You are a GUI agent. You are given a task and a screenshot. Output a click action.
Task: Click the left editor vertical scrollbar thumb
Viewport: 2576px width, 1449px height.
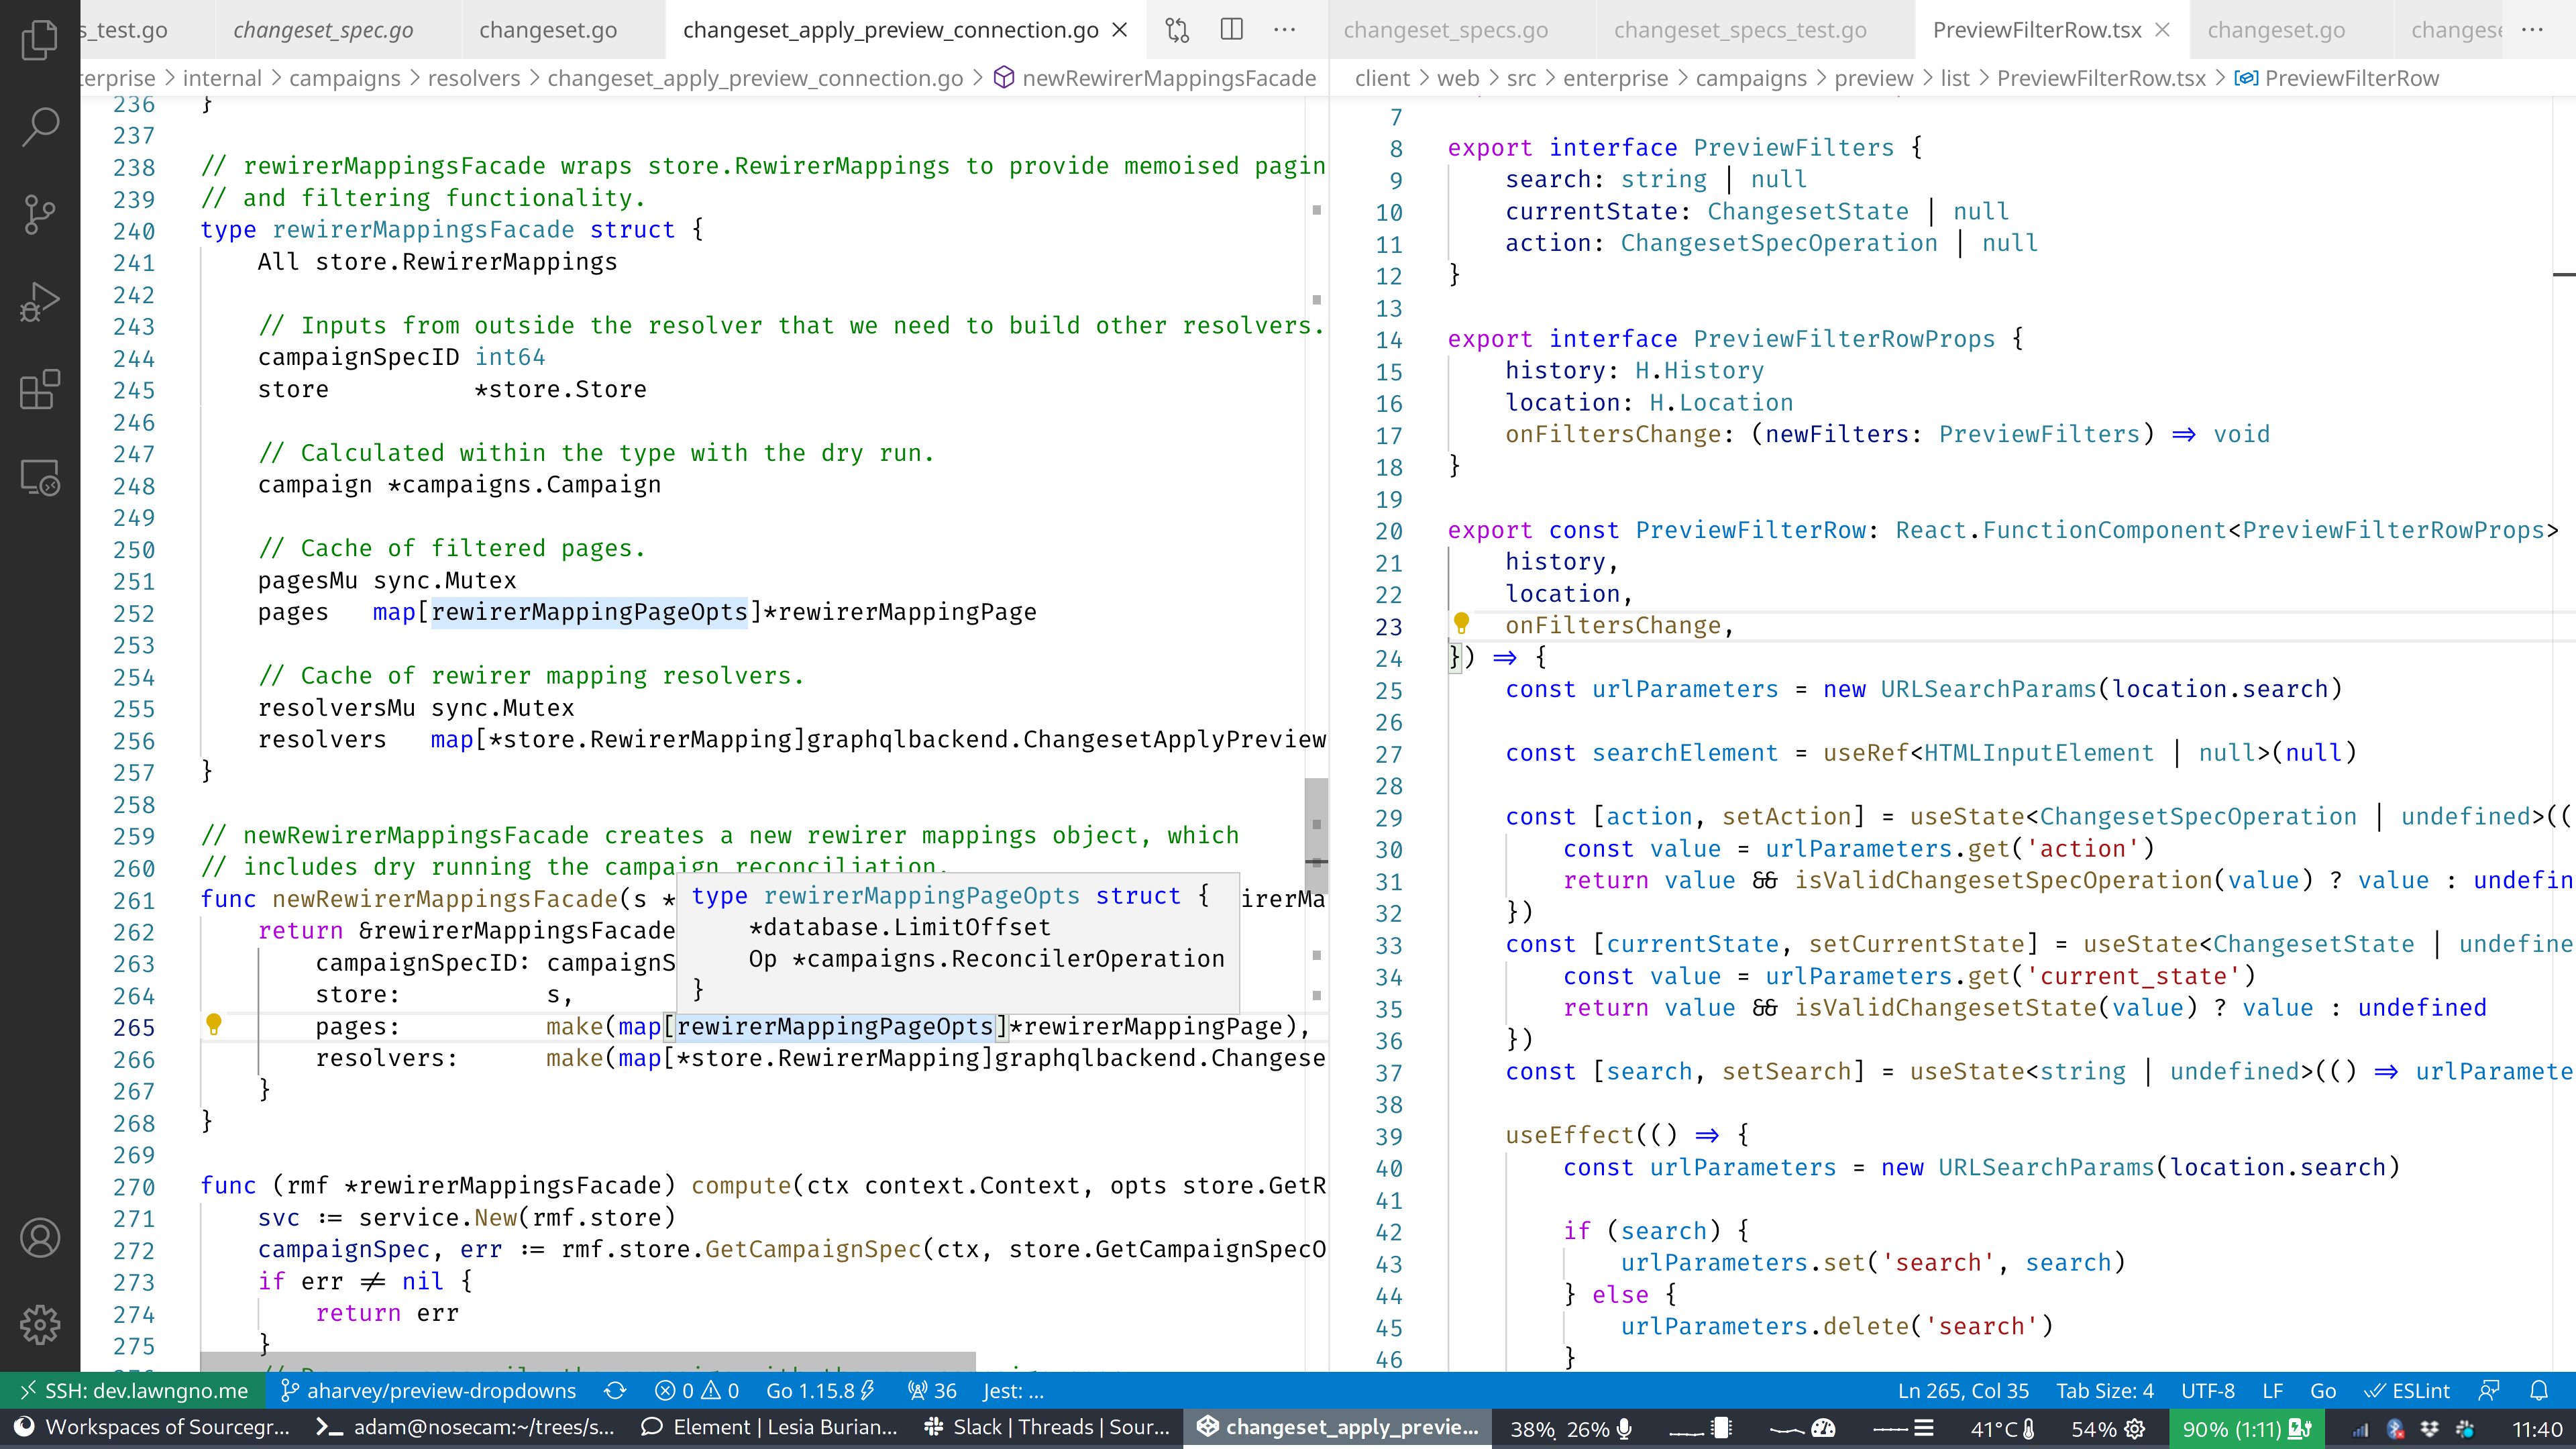click(1317, 836)
